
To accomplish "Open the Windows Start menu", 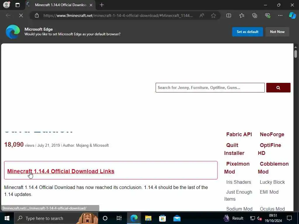I will [7, 218].
